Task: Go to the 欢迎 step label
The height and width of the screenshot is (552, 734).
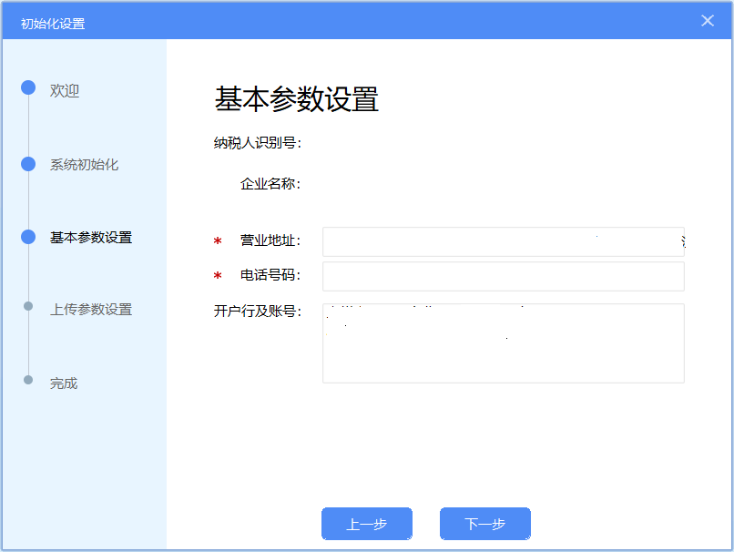Action: click(65, 91)
